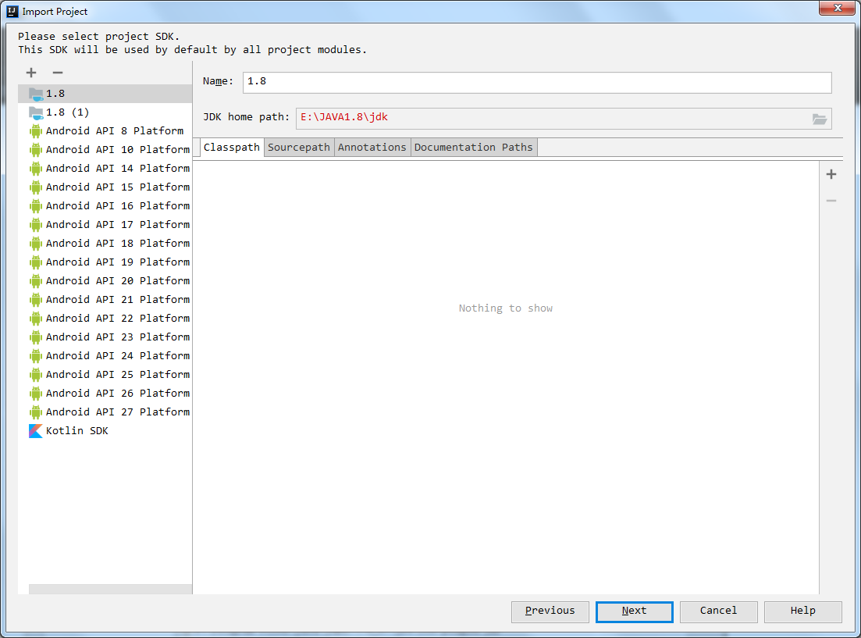Click the Android icon for API 18 Platform
Screen dimensions: 861x638
coord(36,243)
